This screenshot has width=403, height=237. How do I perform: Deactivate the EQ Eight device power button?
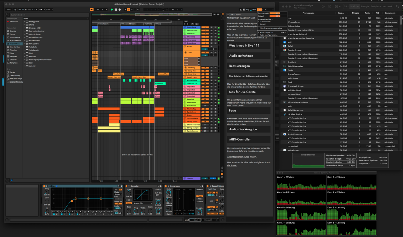click(44, 186)
